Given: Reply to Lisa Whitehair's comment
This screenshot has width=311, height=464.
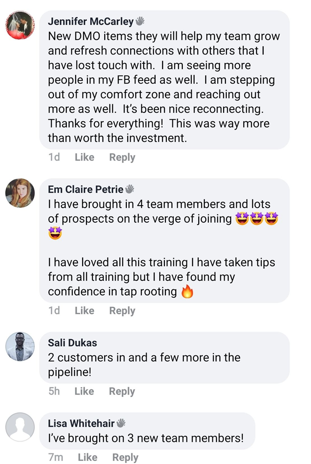Looking at the screenshot, I should click(125, 457).
